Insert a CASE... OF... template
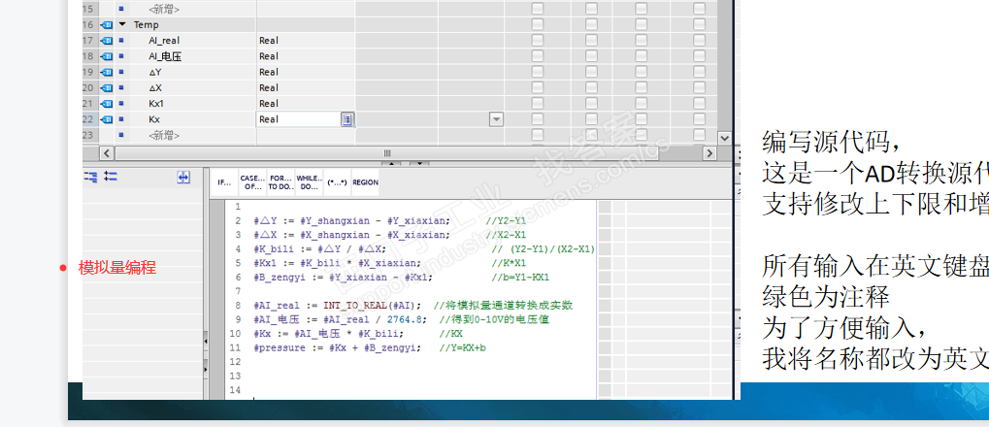The height and width of the screenshot is (427, 989). pyautogui.click(x=252, y=182)
